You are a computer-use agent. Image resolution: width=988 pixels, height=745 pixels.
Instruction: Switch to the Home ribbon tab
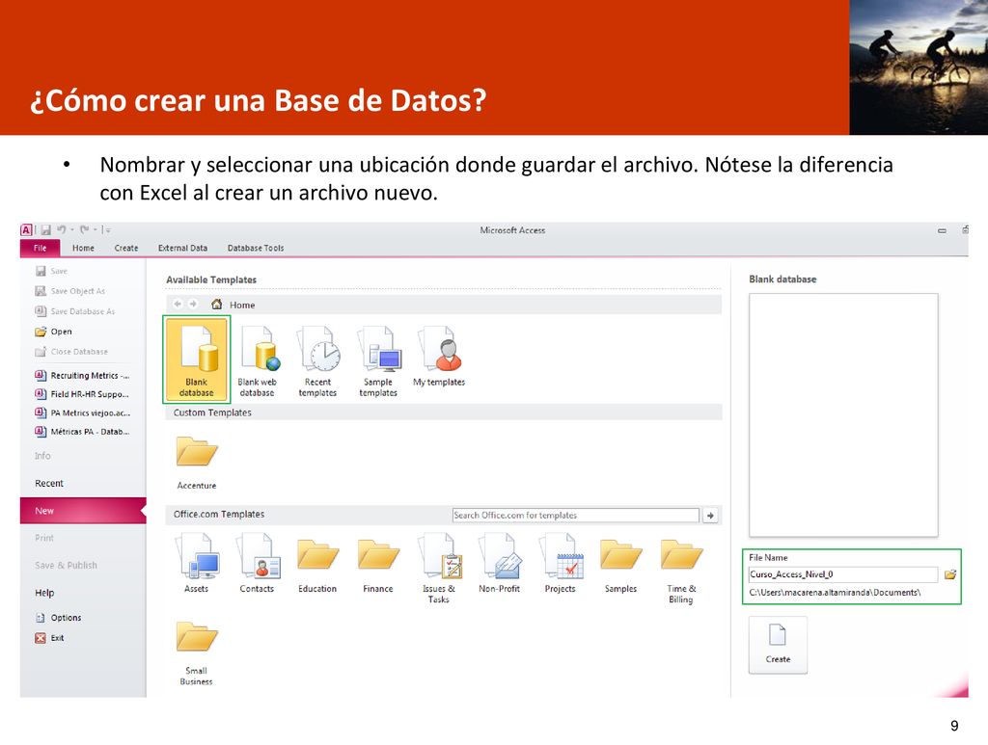pos(83,248)
